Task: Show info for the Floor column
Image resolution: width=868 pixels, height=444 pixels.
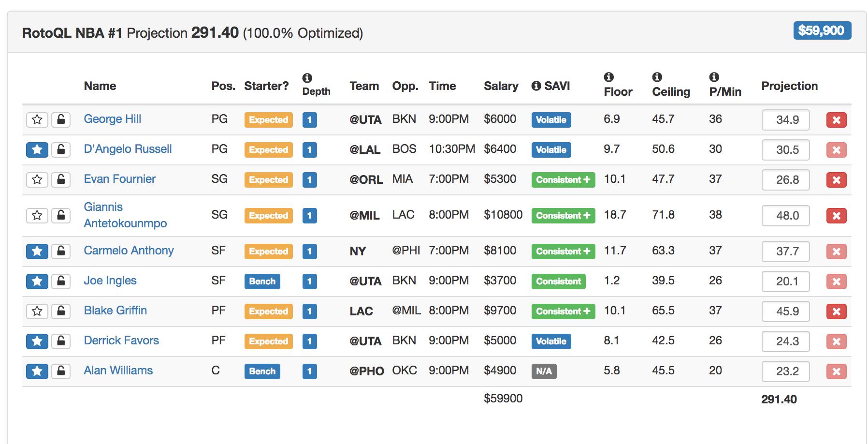Action: 609,77
